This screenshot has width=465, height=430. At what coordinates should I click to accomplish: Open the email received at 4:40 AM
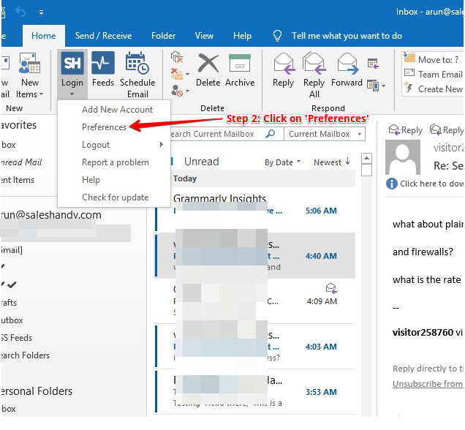tap(255, 256)
